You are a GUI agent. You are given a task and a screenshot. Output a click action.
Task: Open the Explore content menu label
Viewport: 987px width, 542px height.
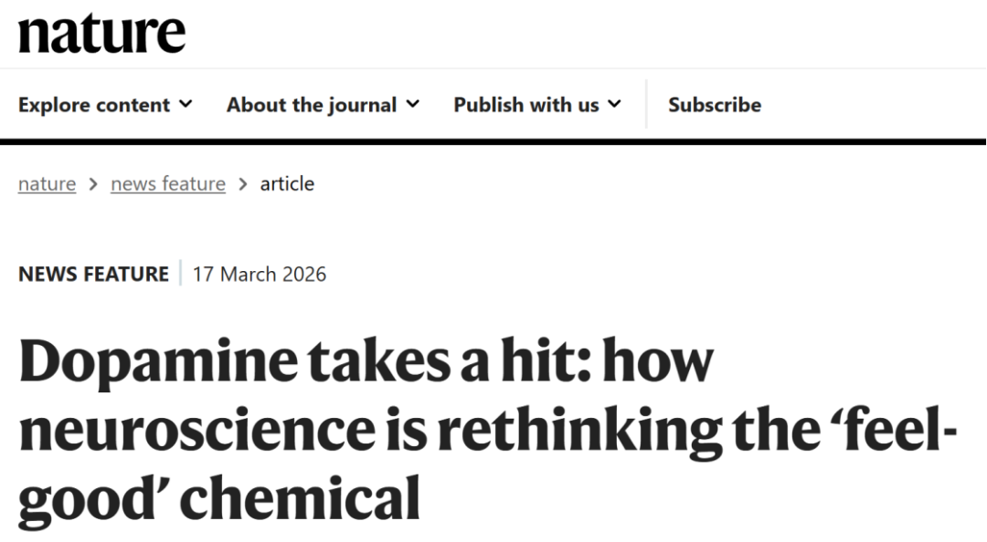[94, 105]
